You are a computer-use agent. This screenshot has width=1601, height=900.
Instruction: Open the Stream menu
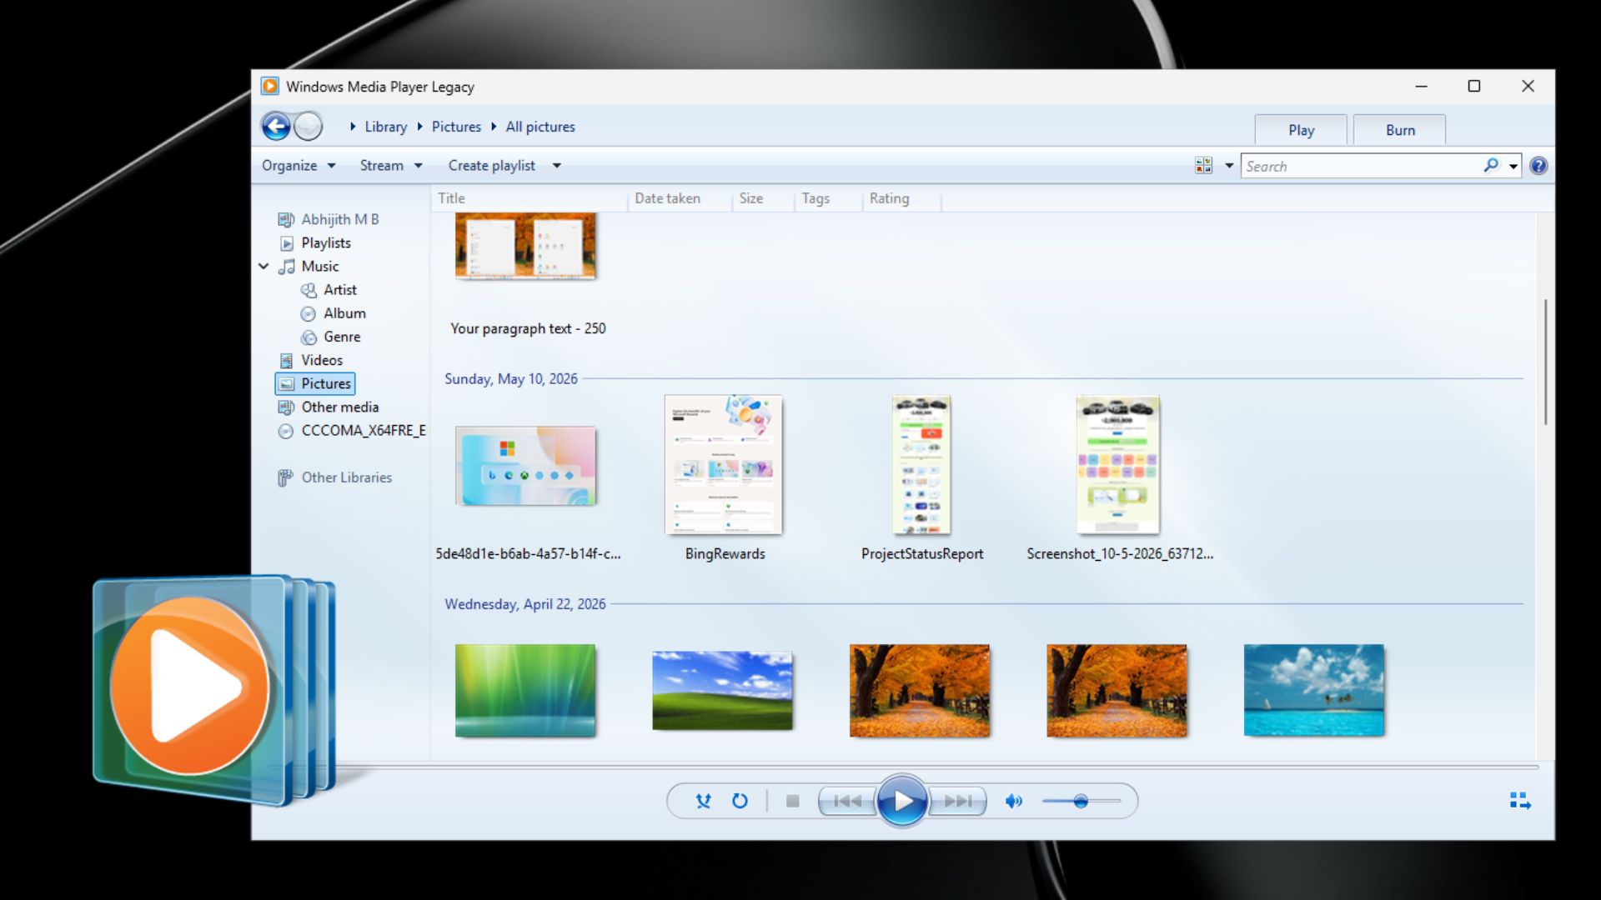click(x=391, y=166)
